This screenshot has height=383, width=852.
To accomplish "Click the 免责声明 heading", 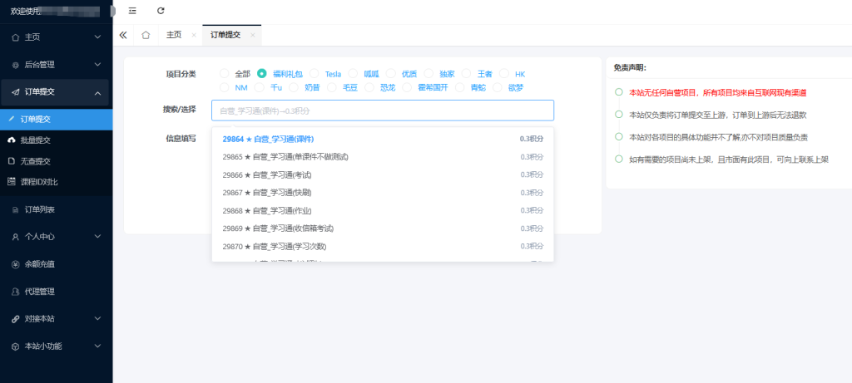I will click(x=630, y=68).
